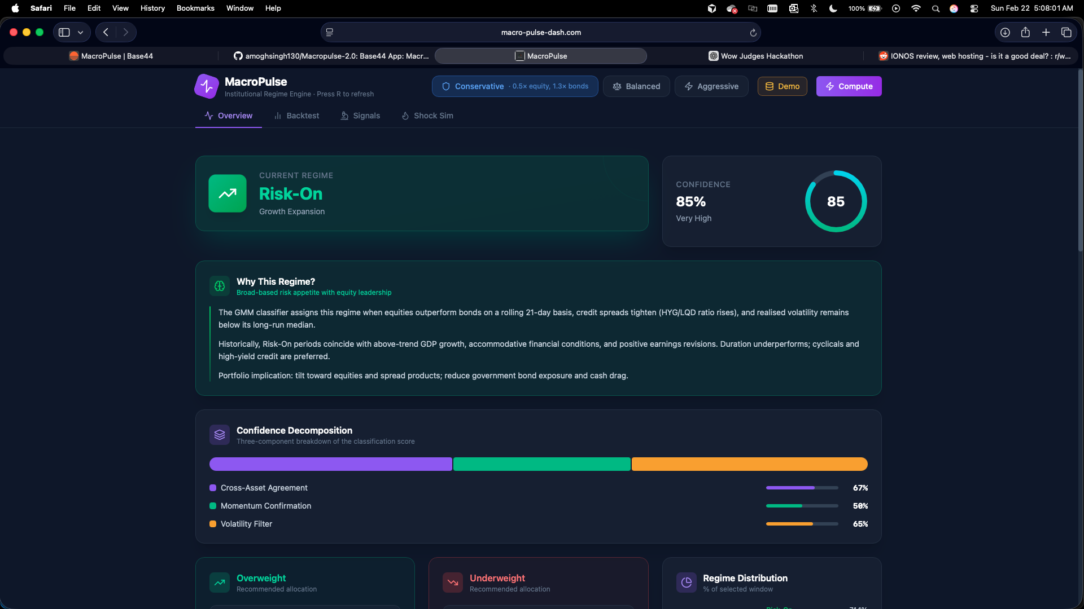
Task: Select the Aggressive risk profile
Action: 711,86
